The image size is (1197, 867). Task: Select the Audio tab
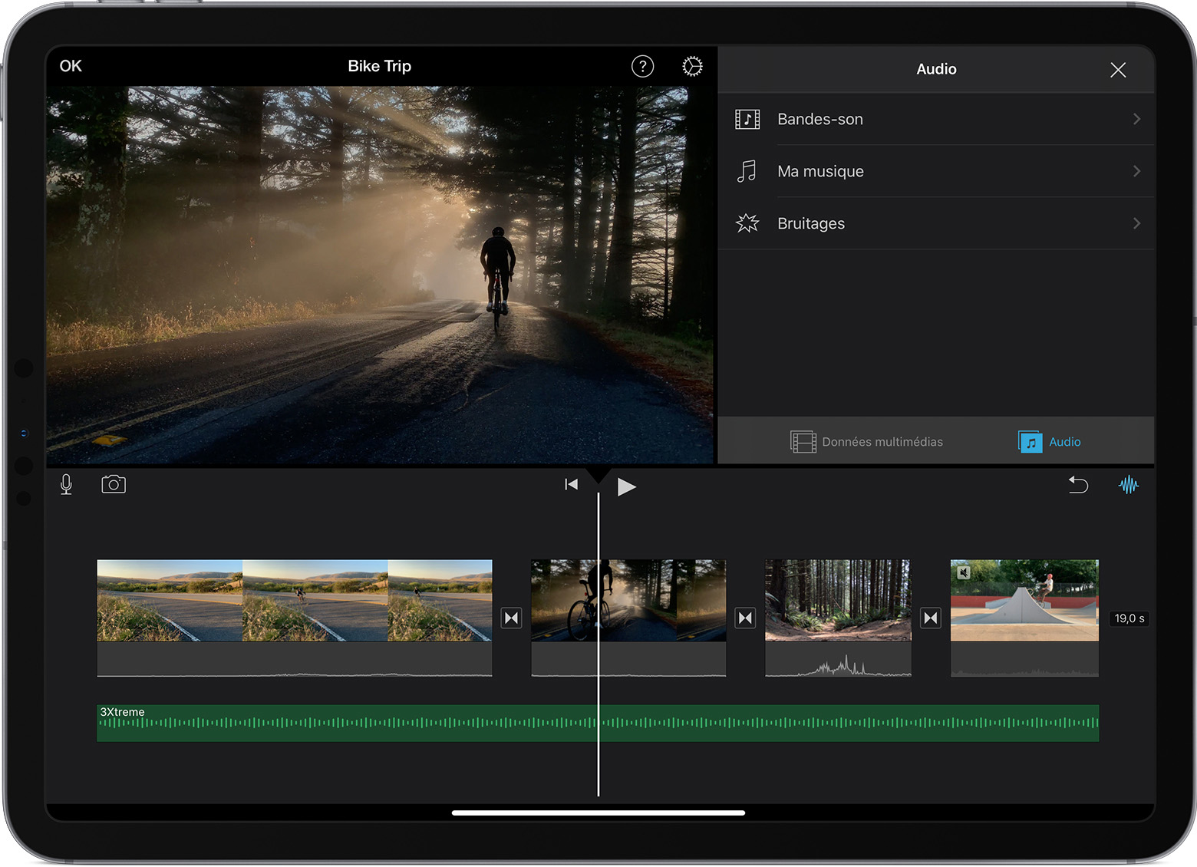1050,442
